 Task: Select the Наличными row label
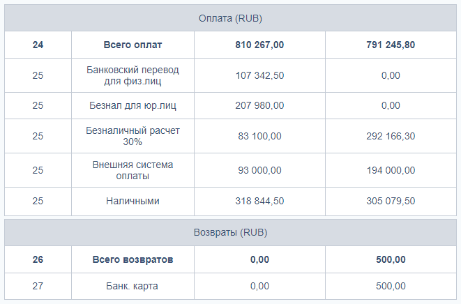pyautogui.click(x=133, y=201)
